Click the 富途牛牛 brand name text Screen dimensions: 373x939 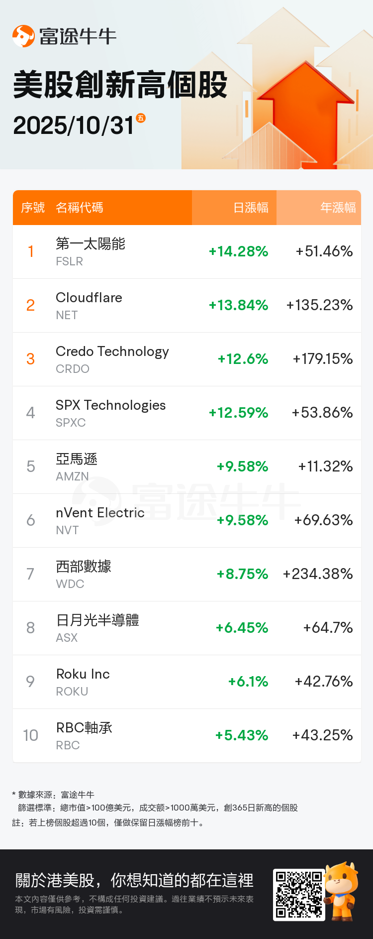78,36
